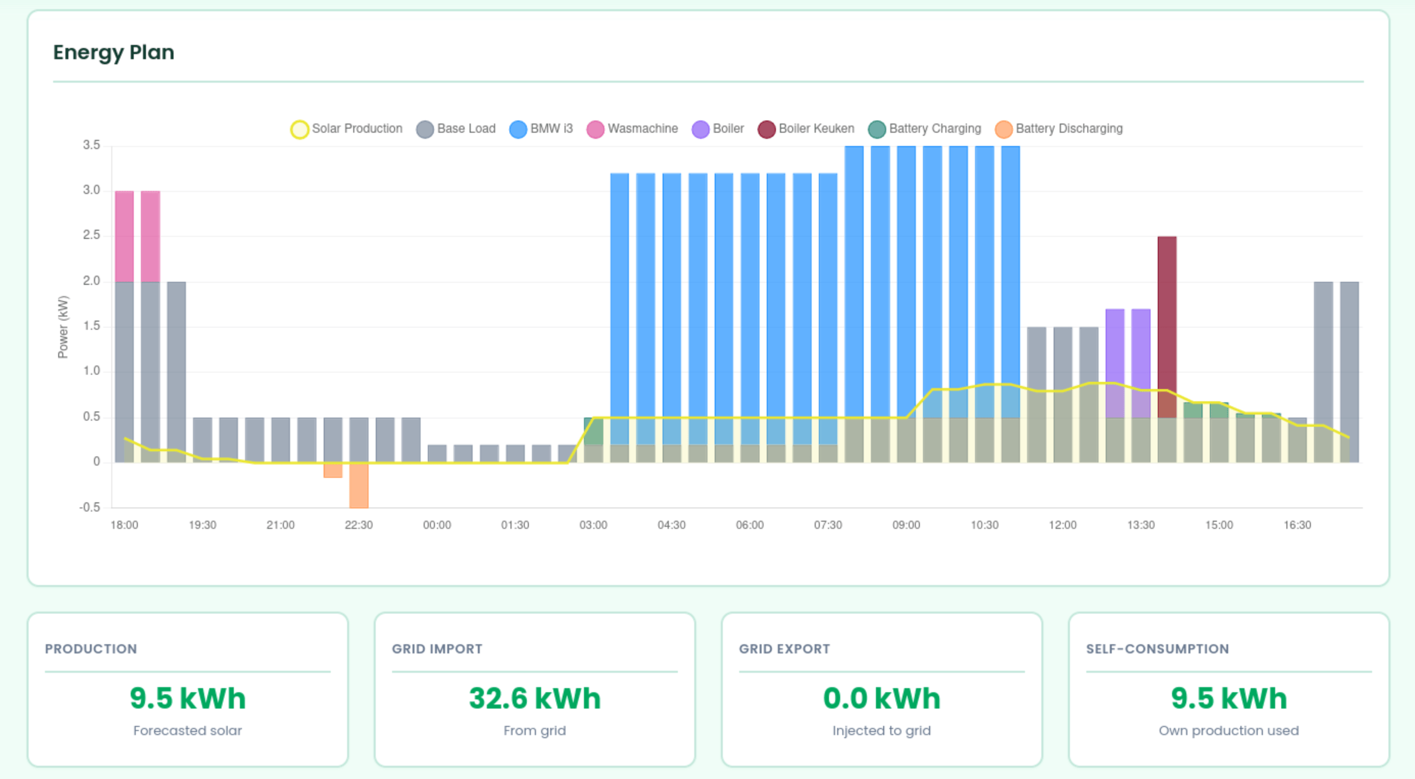Click the Boiler Keuken legend color icon
This screenshot has height=779, width=1415.
point(766,129)
